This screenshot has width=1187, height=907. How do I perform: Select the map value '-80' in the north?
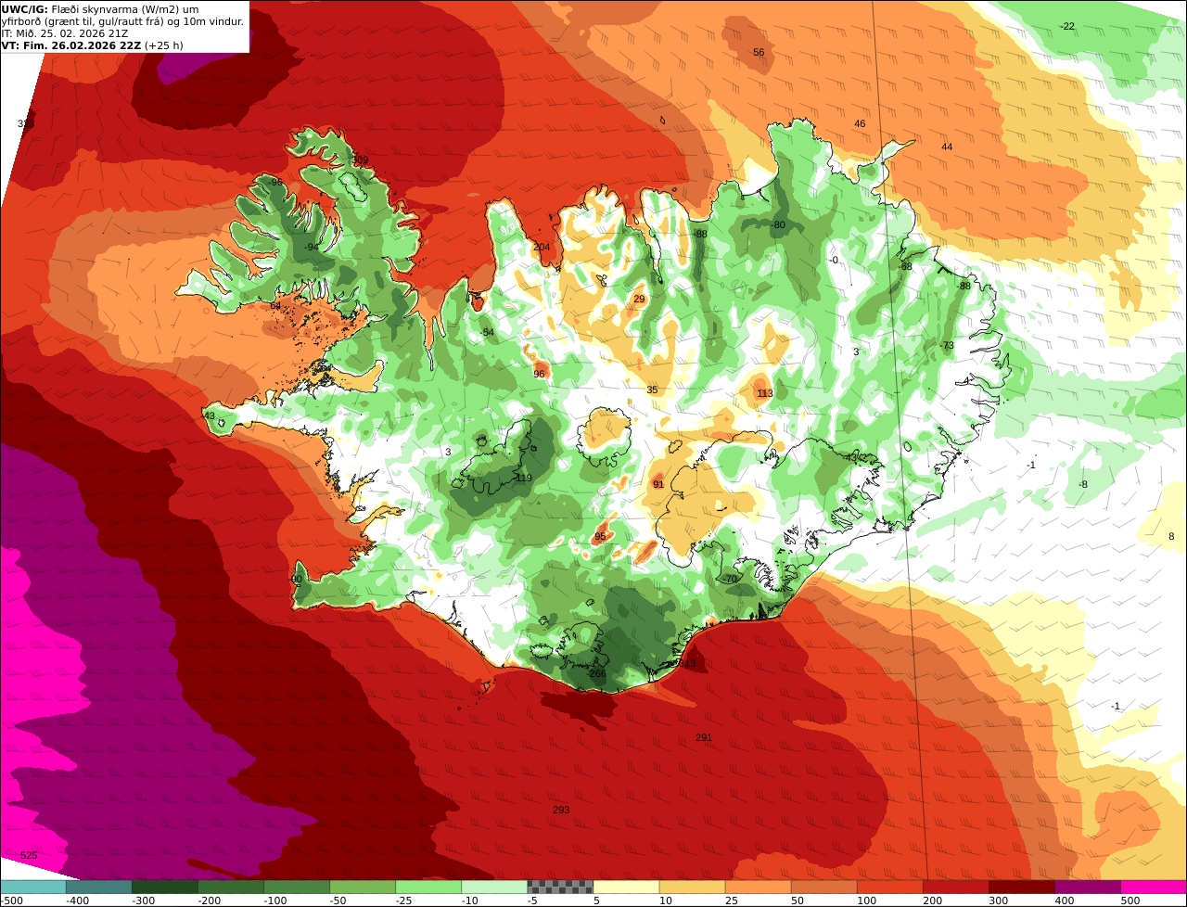[778, 224]
